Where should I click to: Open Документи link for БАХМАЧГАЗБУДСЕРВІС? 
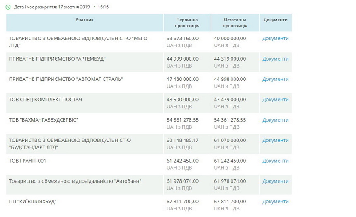(275, 120)
